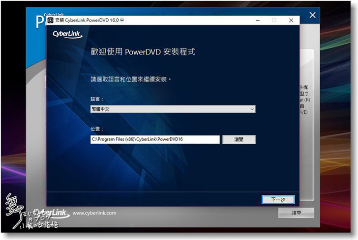Click the disabled maximize button on the installer
The width and height of the screenshot is (358, 240).
tap(274, 20)
